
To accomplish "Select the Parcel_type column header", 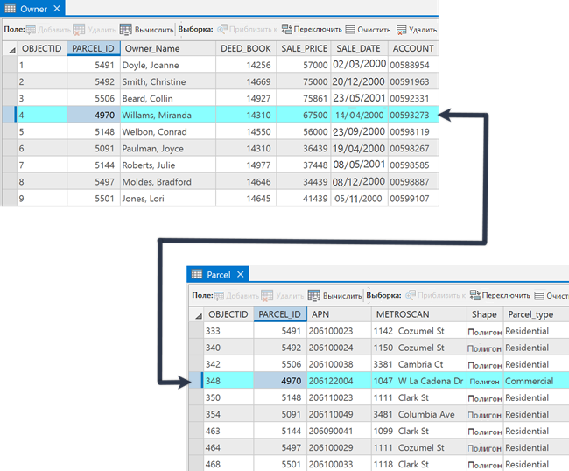I will [x=530, y=314].
